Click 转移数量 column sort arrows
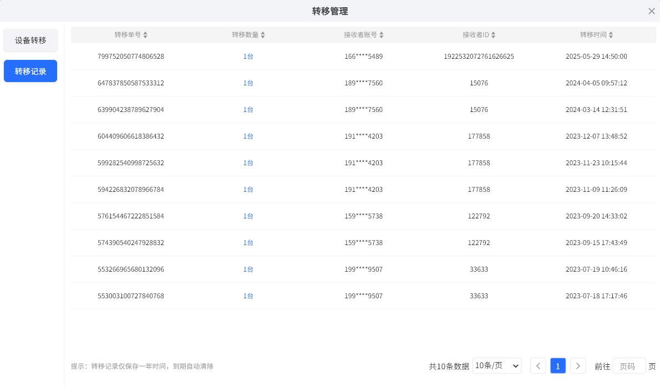This screenshot has width=660, height=387. [263, 35]
